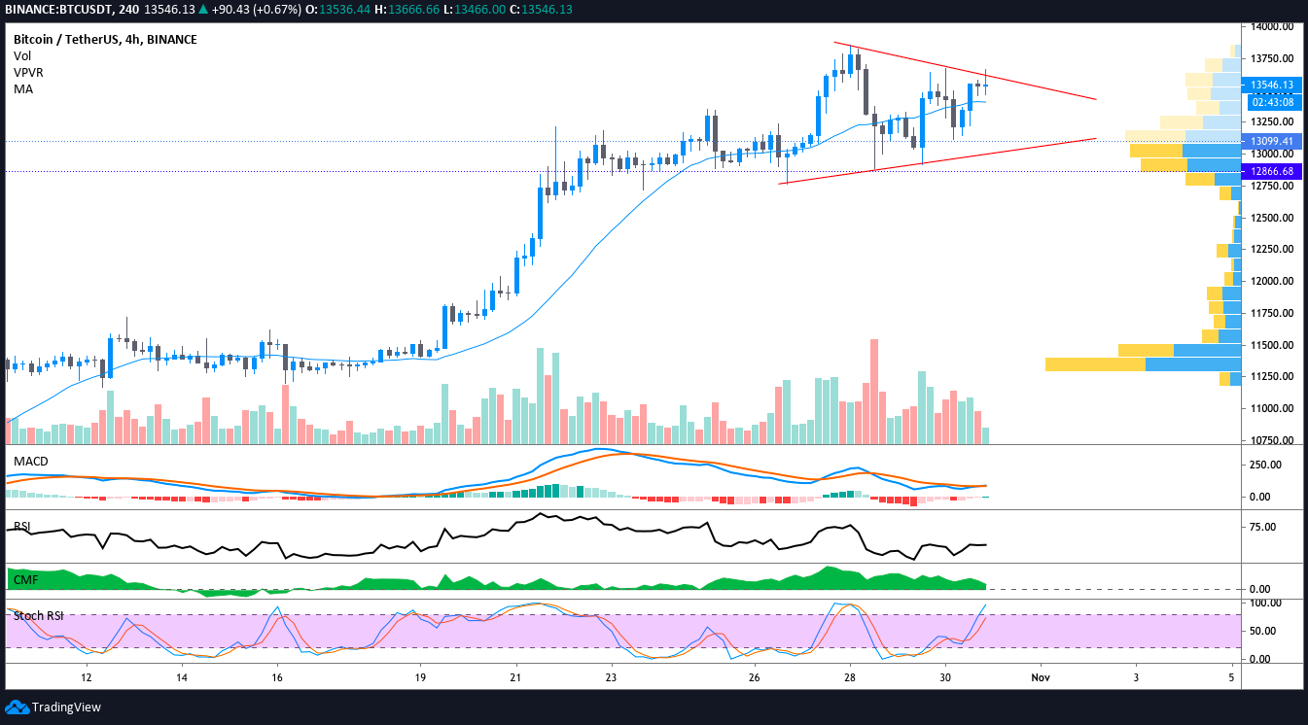
Task: Select the upper red descending trendline
Action: [x=965, y=70]
